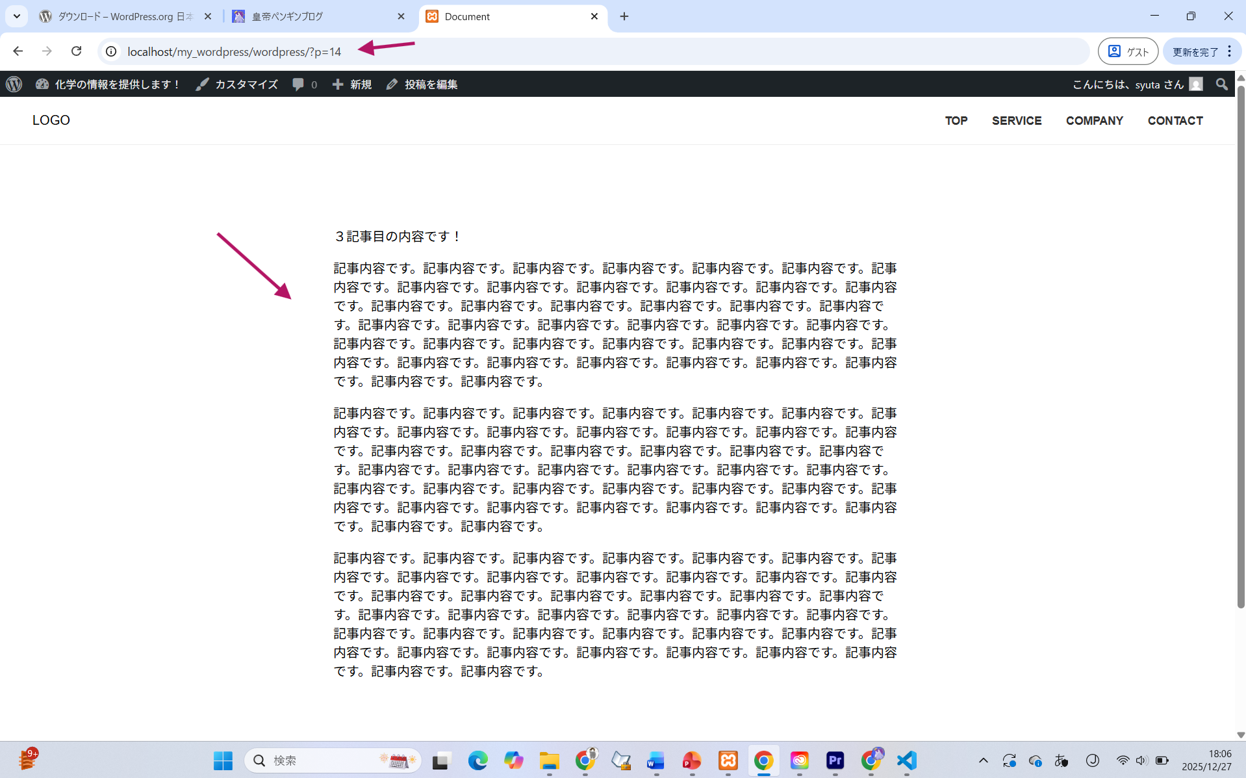Open the comments bubble in admin bar
The height and width of the screenshot is (778, 1246).
pyautogui.click(x=304, y=84)
